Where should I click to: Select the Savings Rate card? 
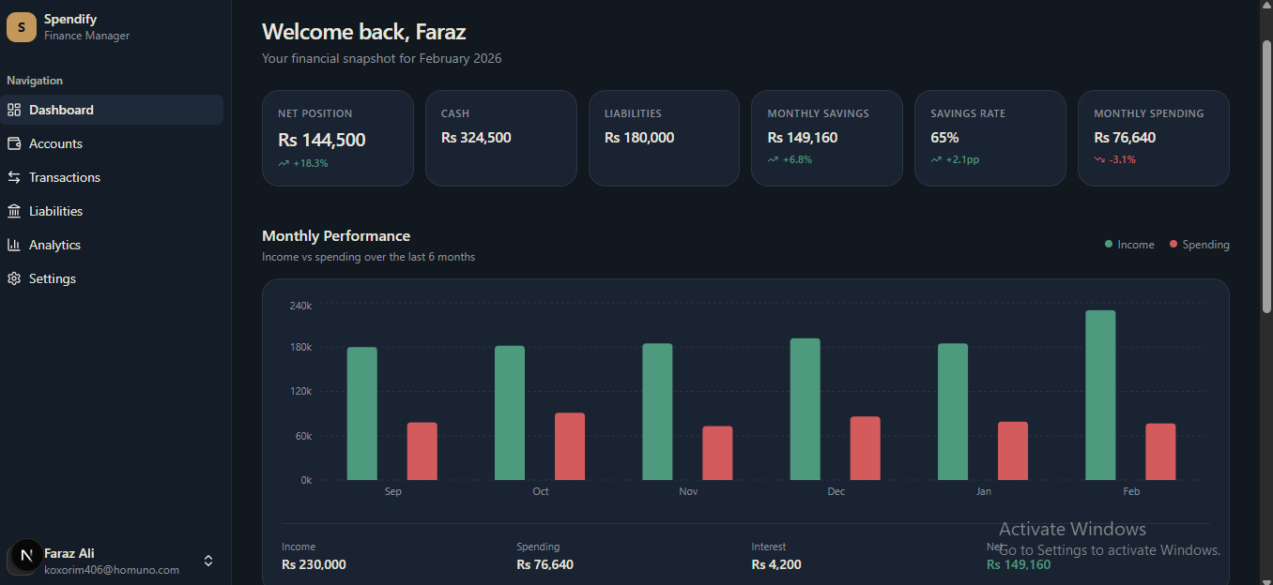(989, 138)
